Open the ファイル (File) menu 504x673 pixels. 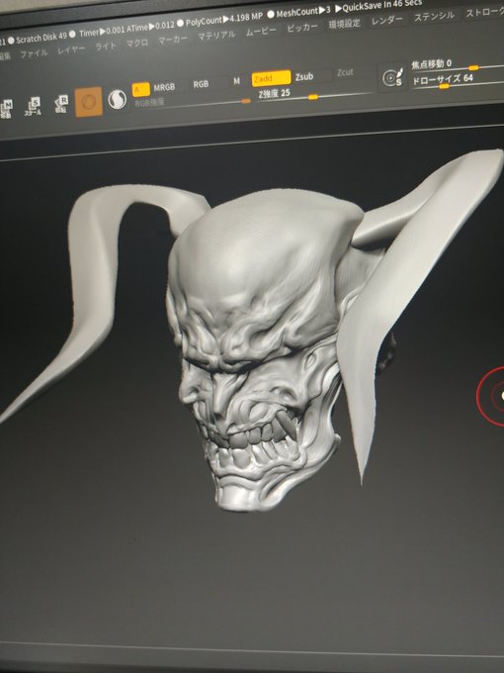tap(34, 53)
